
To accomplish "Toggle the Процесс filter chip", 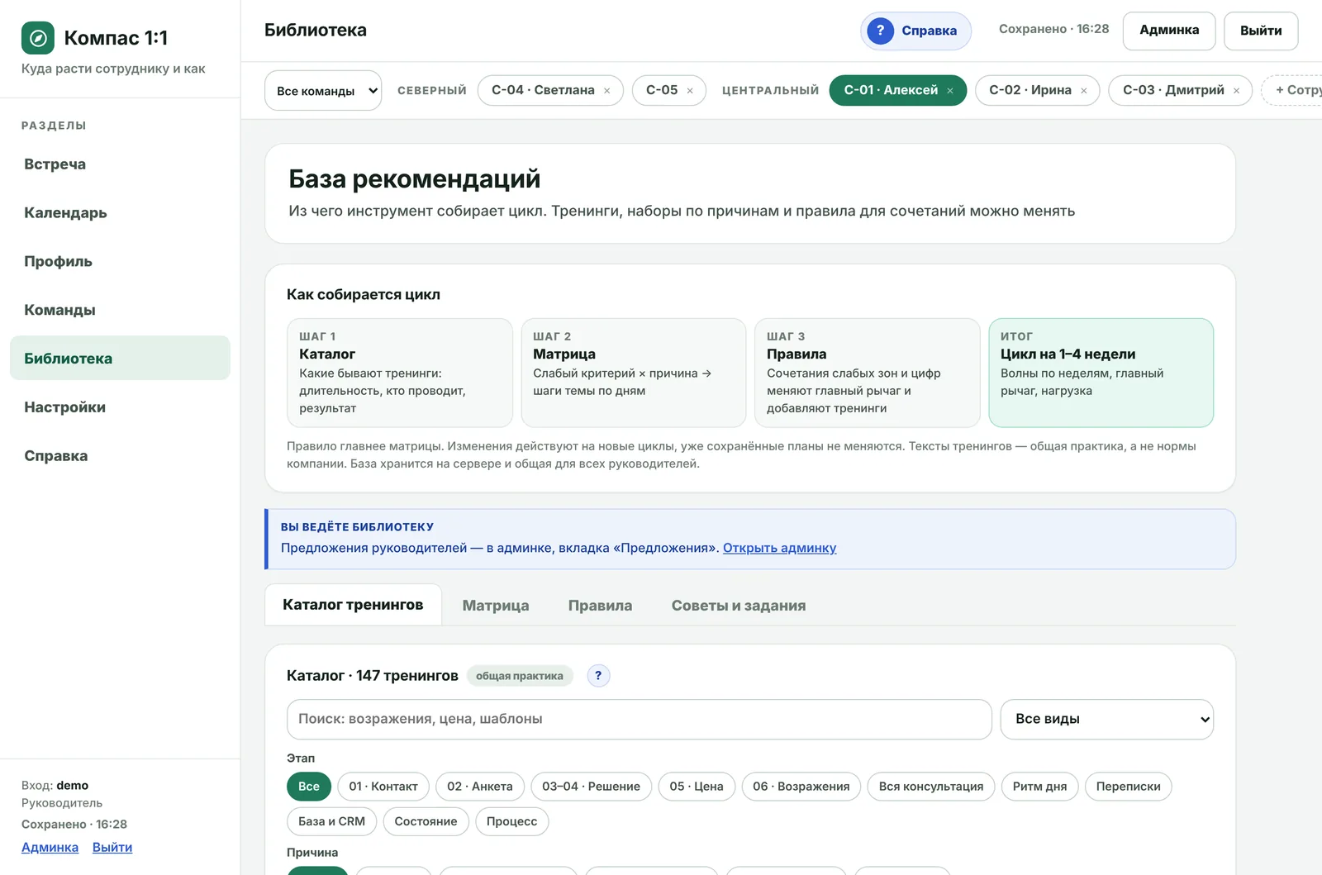I will [x=512, y=821].
